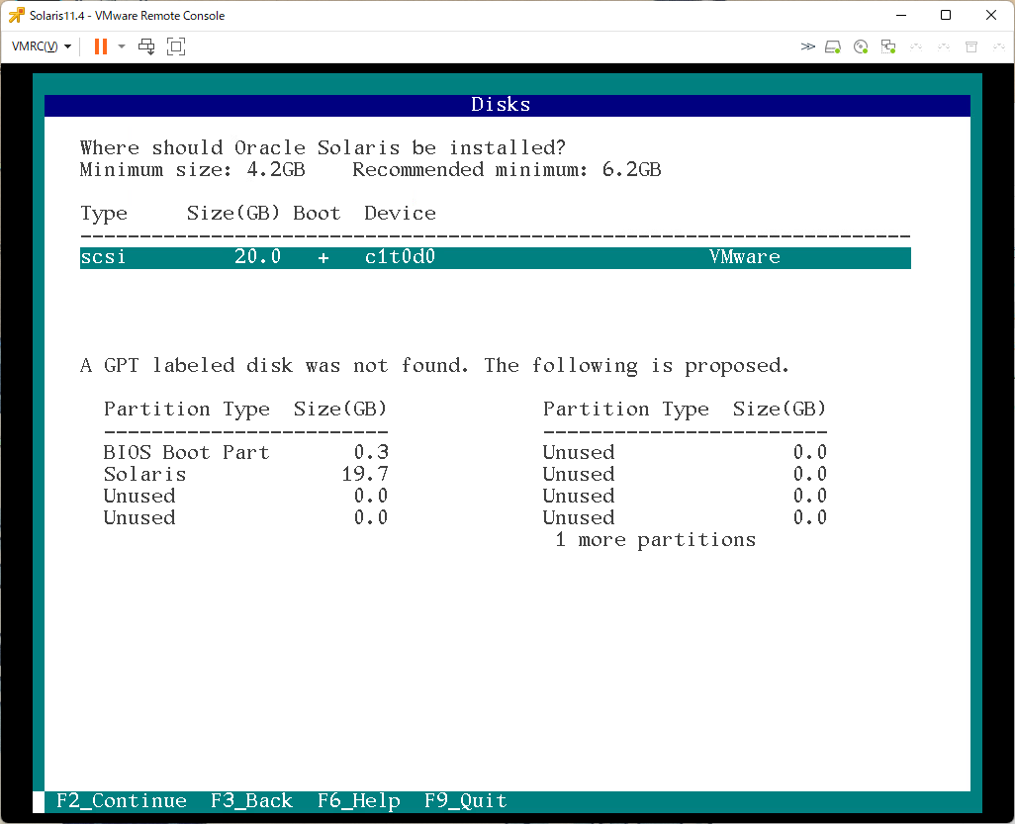Click the 'Solaris' partition entry

click(145, 475)
